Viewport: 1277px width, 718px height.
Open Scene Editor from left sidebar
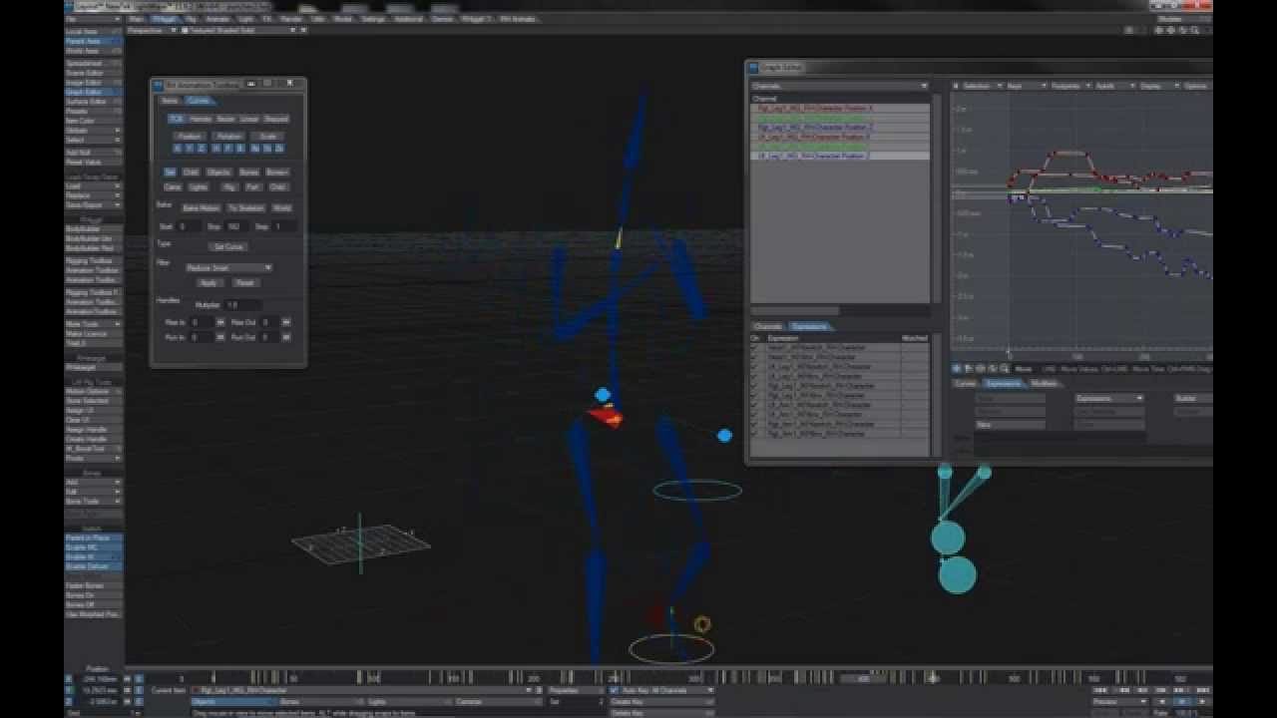(x=93, y=73)
